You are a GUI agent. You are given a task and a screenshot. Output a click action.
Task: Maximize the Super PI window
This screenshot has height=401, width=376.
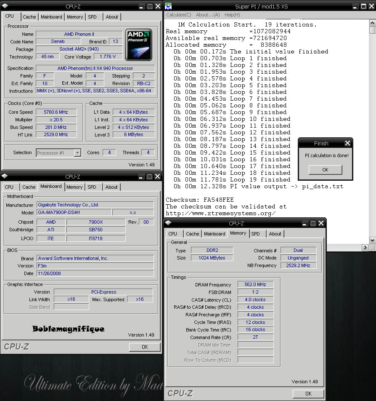point(363,6)
